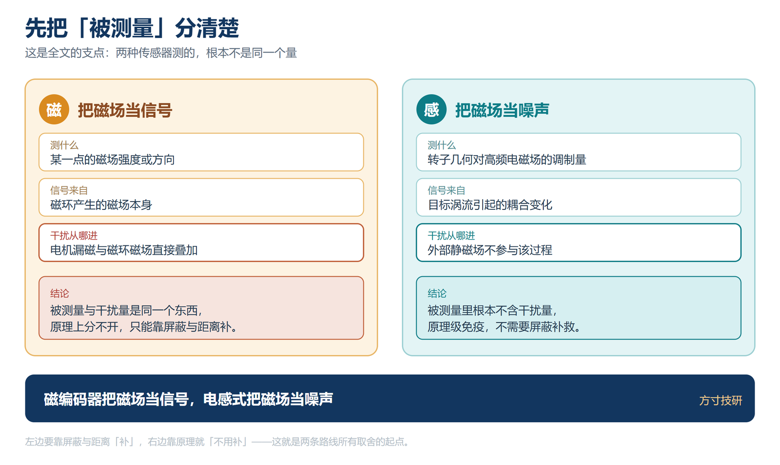Click the grey footer note about 屏蔽与距离「补」
The image size is (780, 465).
(218, 442)
